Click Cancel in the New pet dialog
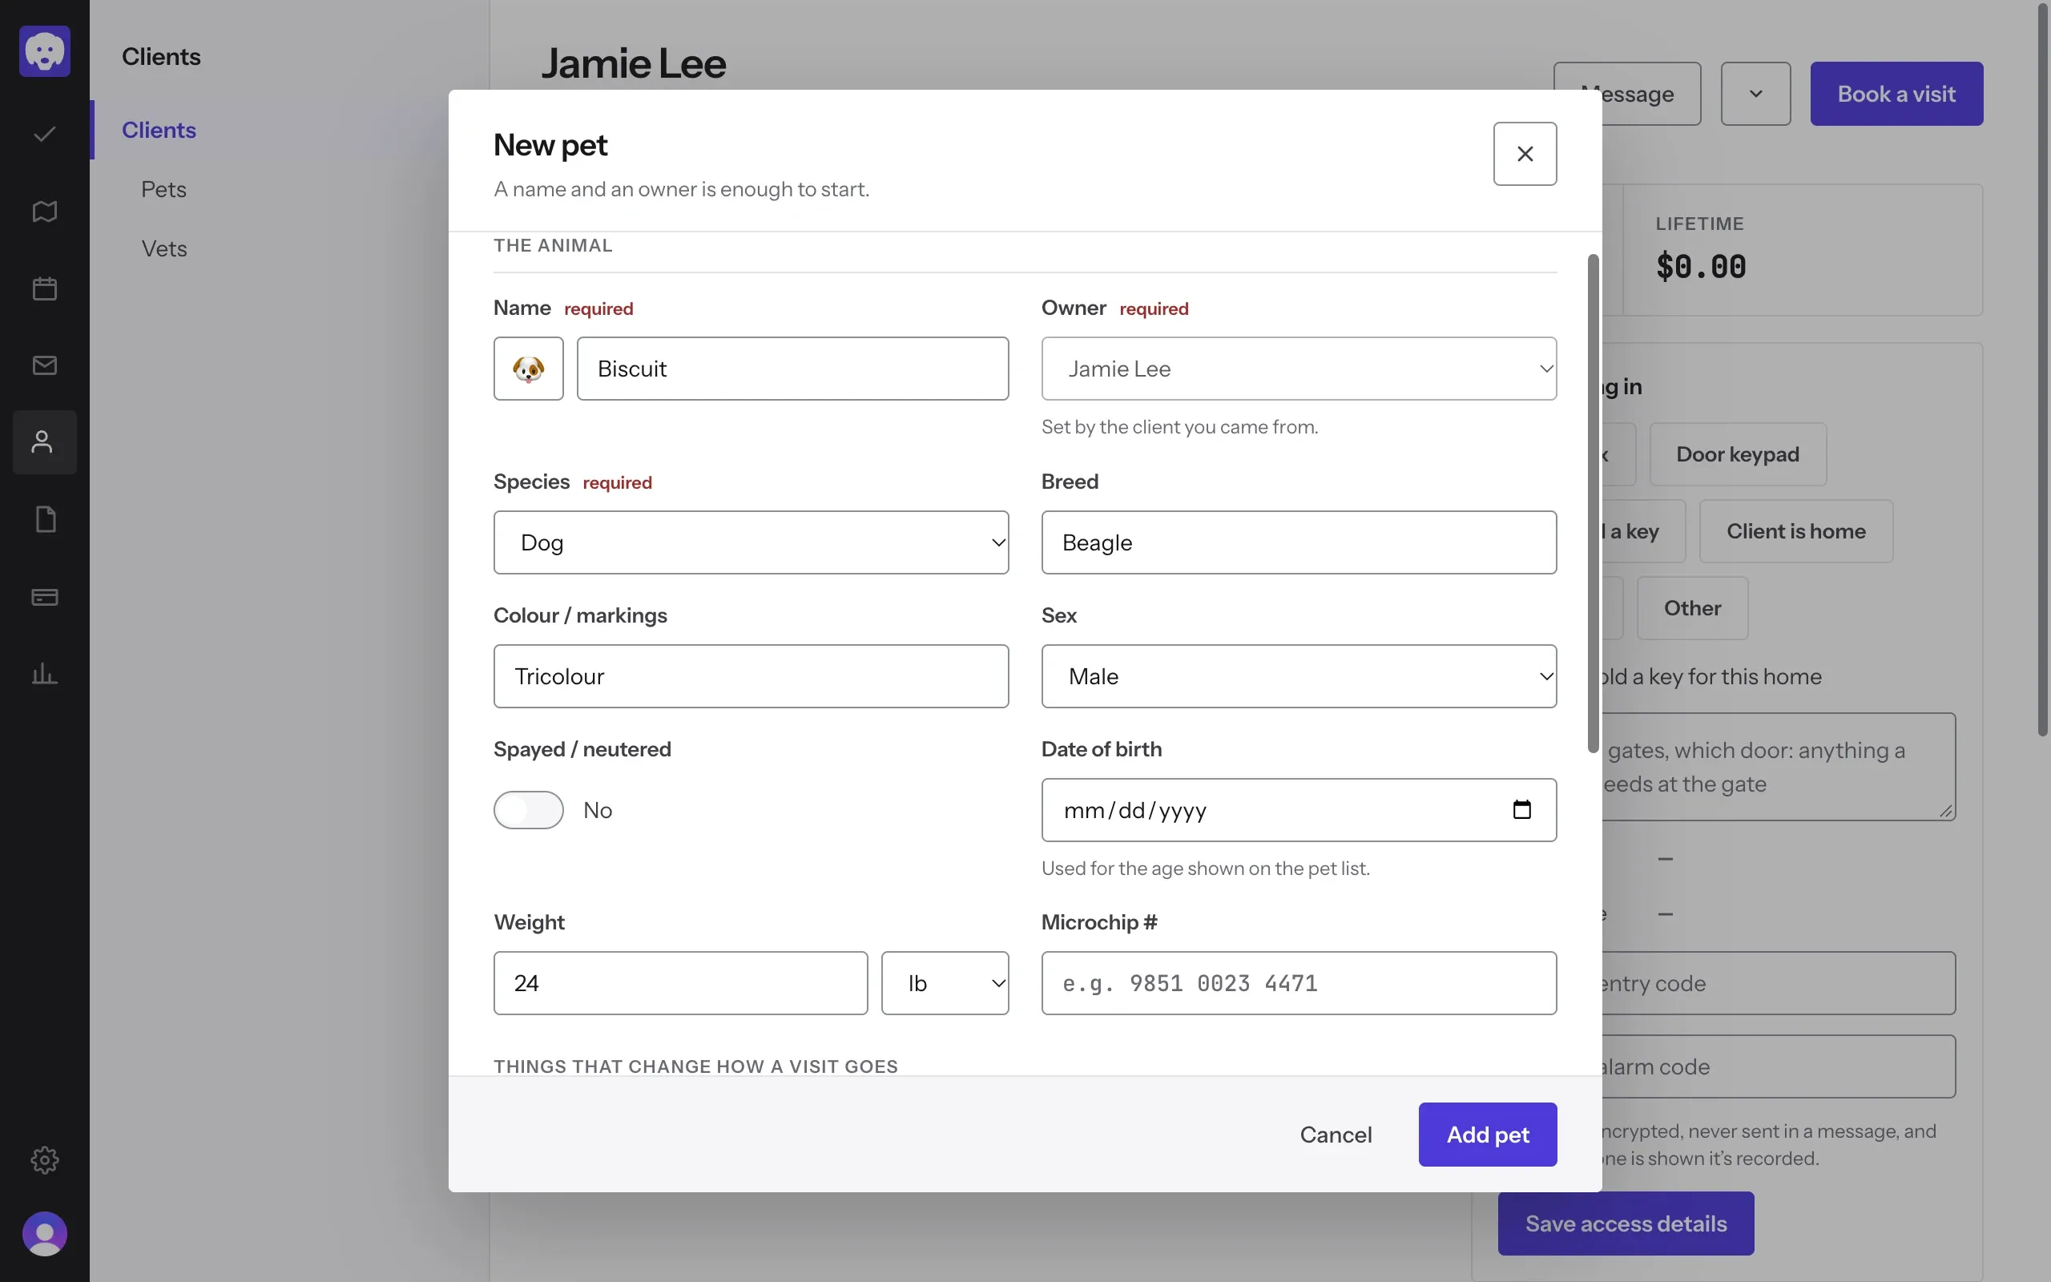 (1336, 1135)
